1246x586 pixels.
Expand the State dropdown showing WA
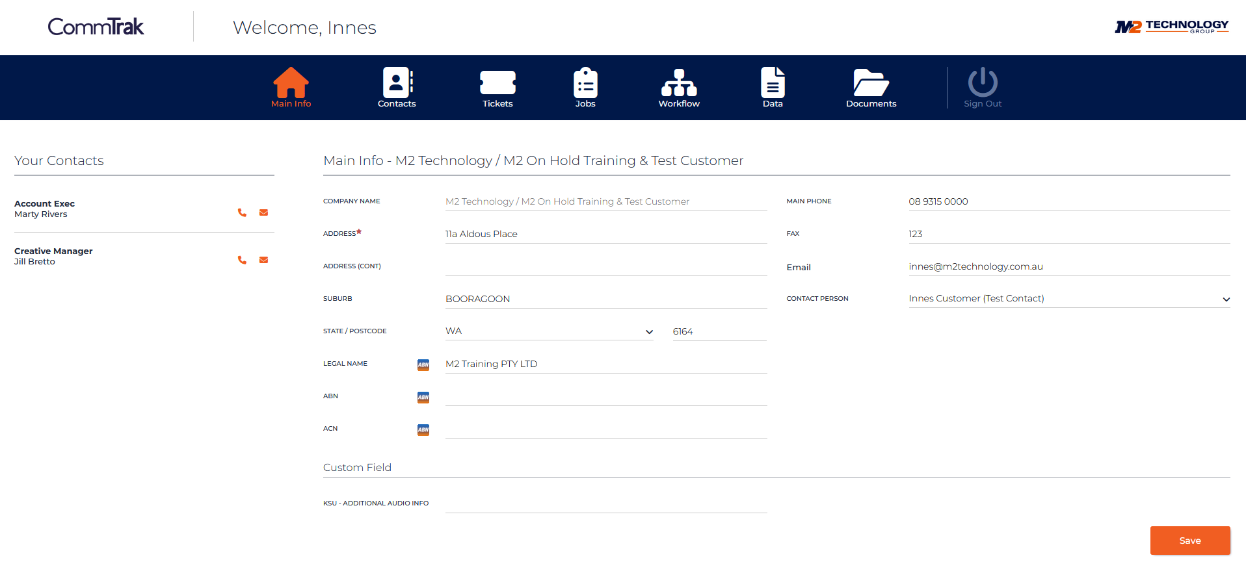pyautogui.click(x=550, y=331)
